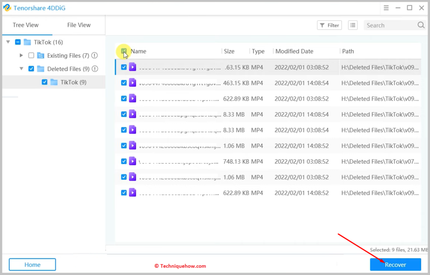
Task: Switch to the File View tab
Action: click(x=79, y=25)
